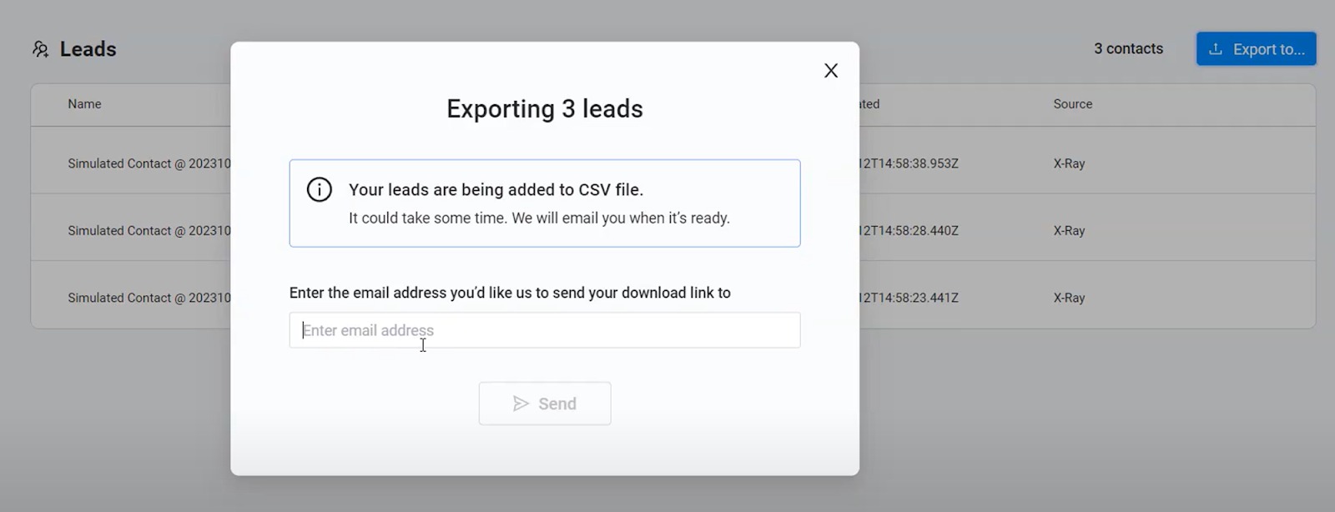This screenshot has width=1335, height=512.
Task: Click the X-Ray source in the first row
Action: point(1069,163)
